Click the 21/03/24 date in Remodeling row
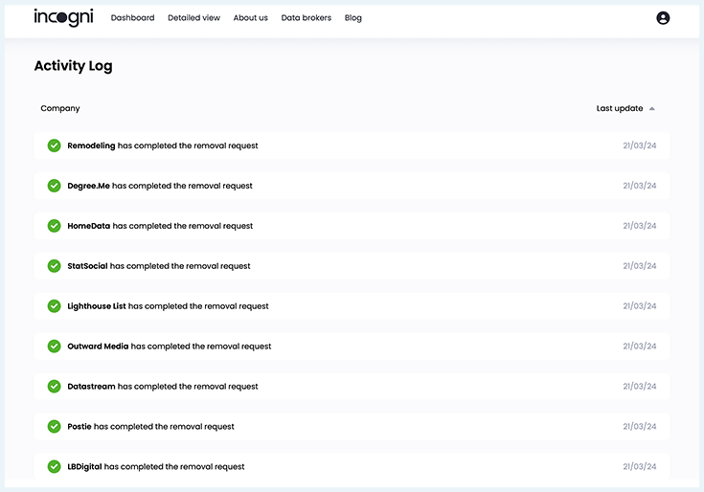704x492 pixels. tap(640, 145)
